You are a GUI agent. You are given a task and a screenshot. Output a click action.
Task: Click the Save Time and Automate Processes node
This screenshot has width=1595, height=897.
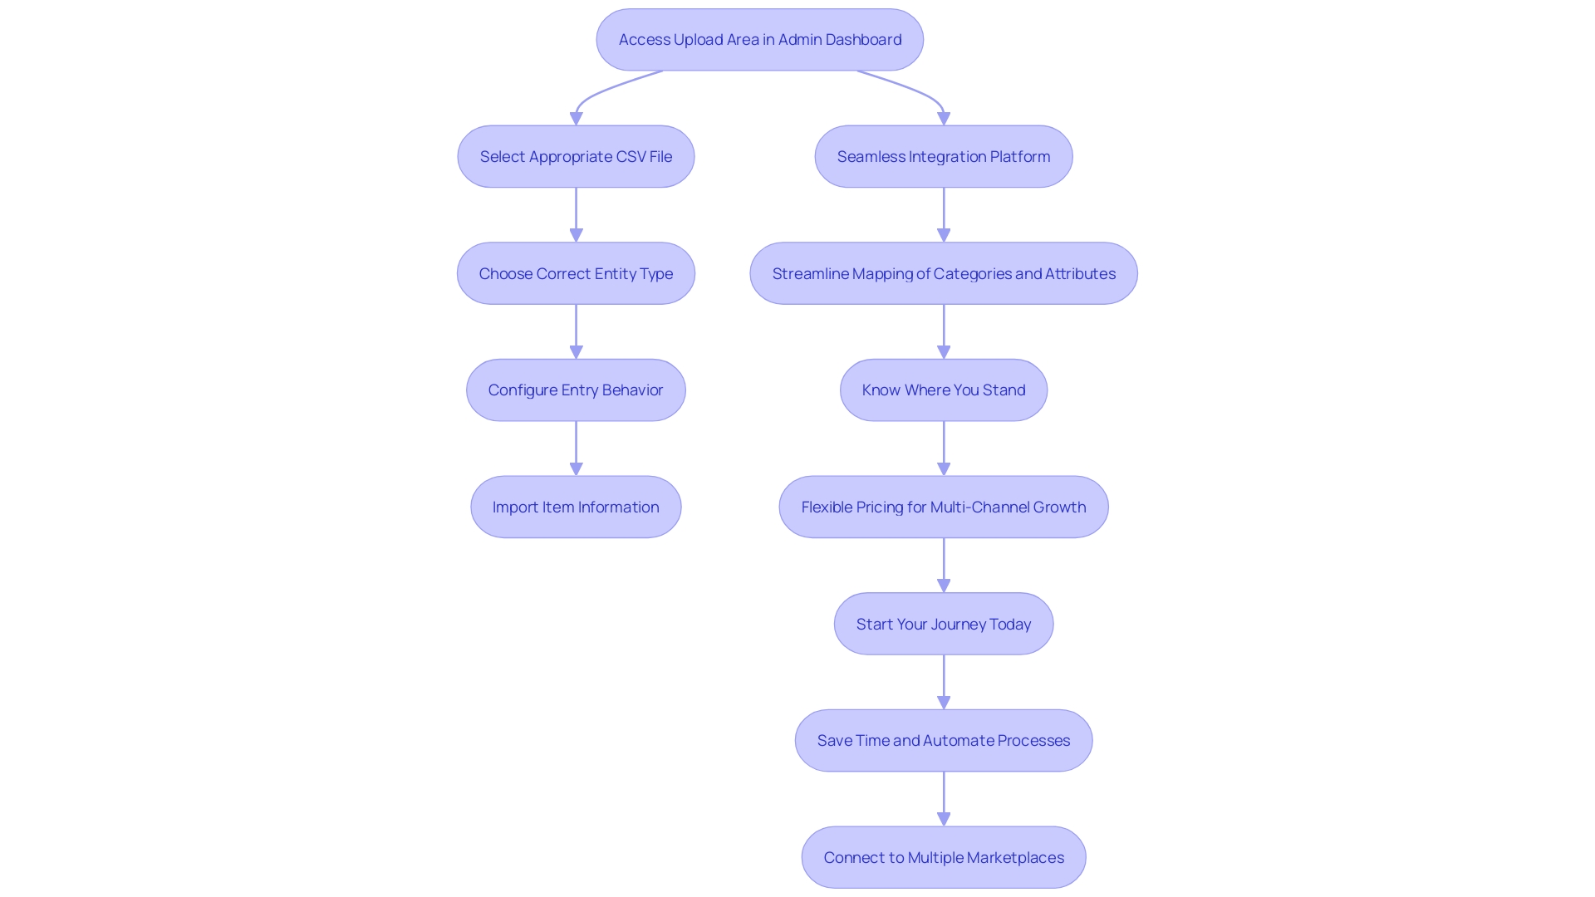[x=945, y=740]
